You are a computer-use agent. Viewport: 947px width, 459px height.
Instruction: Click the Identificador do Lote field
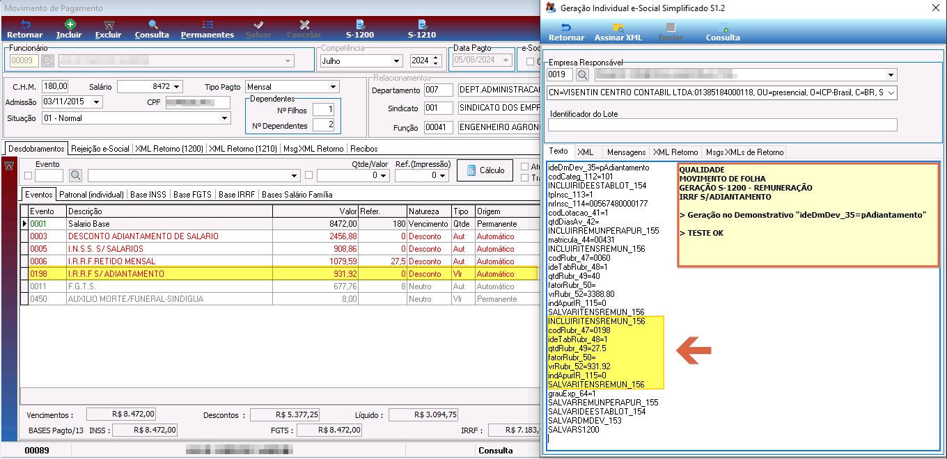tap(722, 125)
